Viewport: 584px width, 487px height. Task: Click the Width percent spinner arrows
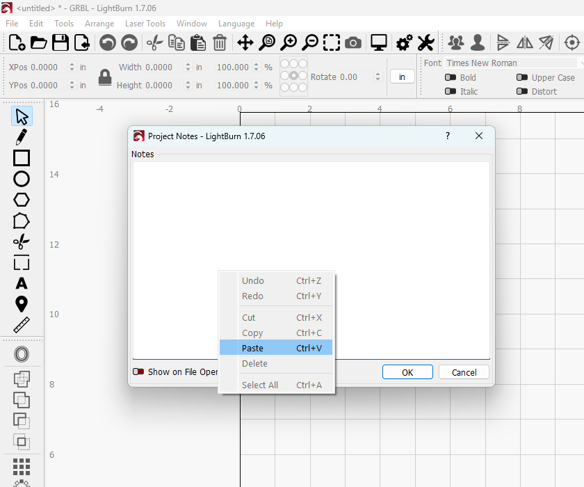[257, 67]
